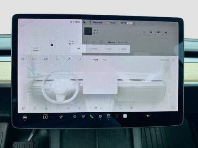Screen dimensions: 198x148
Task: Open the white notes app icon
Action: click(125, 116)
